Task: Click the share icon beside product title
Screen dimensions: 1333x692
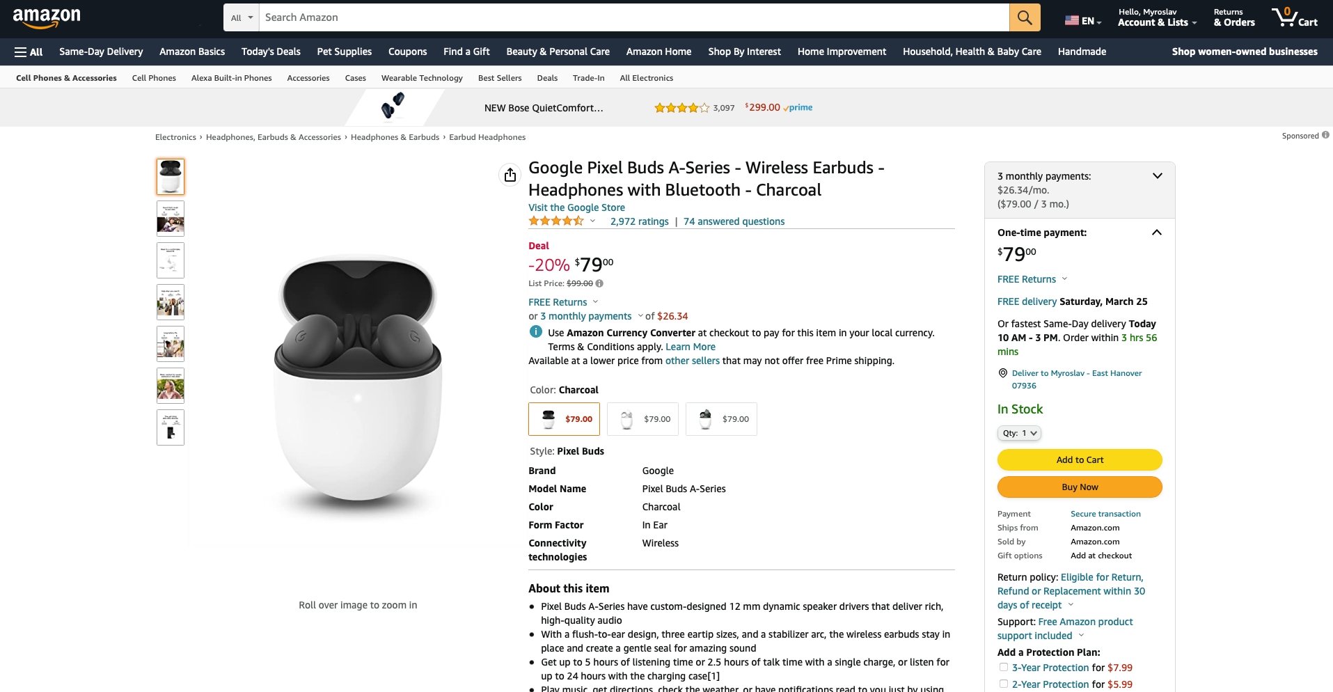Action: [x=510, y=175]
